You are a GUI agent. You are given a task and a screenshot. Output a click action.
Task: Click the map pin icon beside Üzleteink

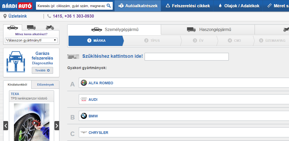tap(5, 16)
